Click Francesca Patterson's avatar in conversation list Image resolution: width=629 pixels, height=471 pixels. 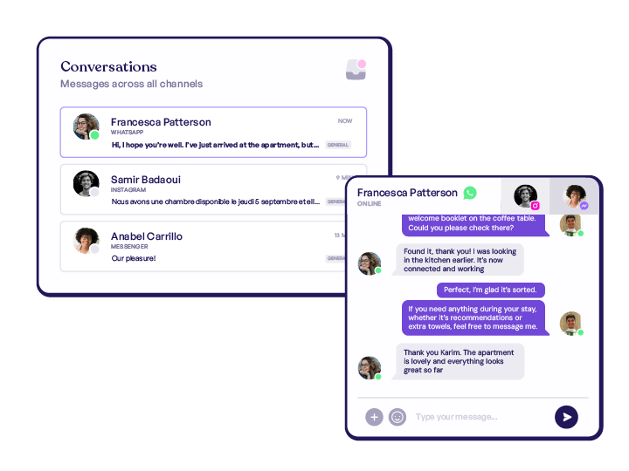86,126
